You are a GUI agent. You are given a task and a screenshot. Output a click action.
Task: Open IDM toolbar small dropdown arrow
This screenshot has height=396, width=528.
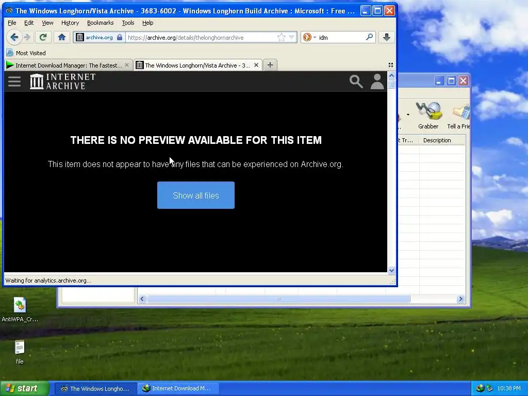[408, 115]
